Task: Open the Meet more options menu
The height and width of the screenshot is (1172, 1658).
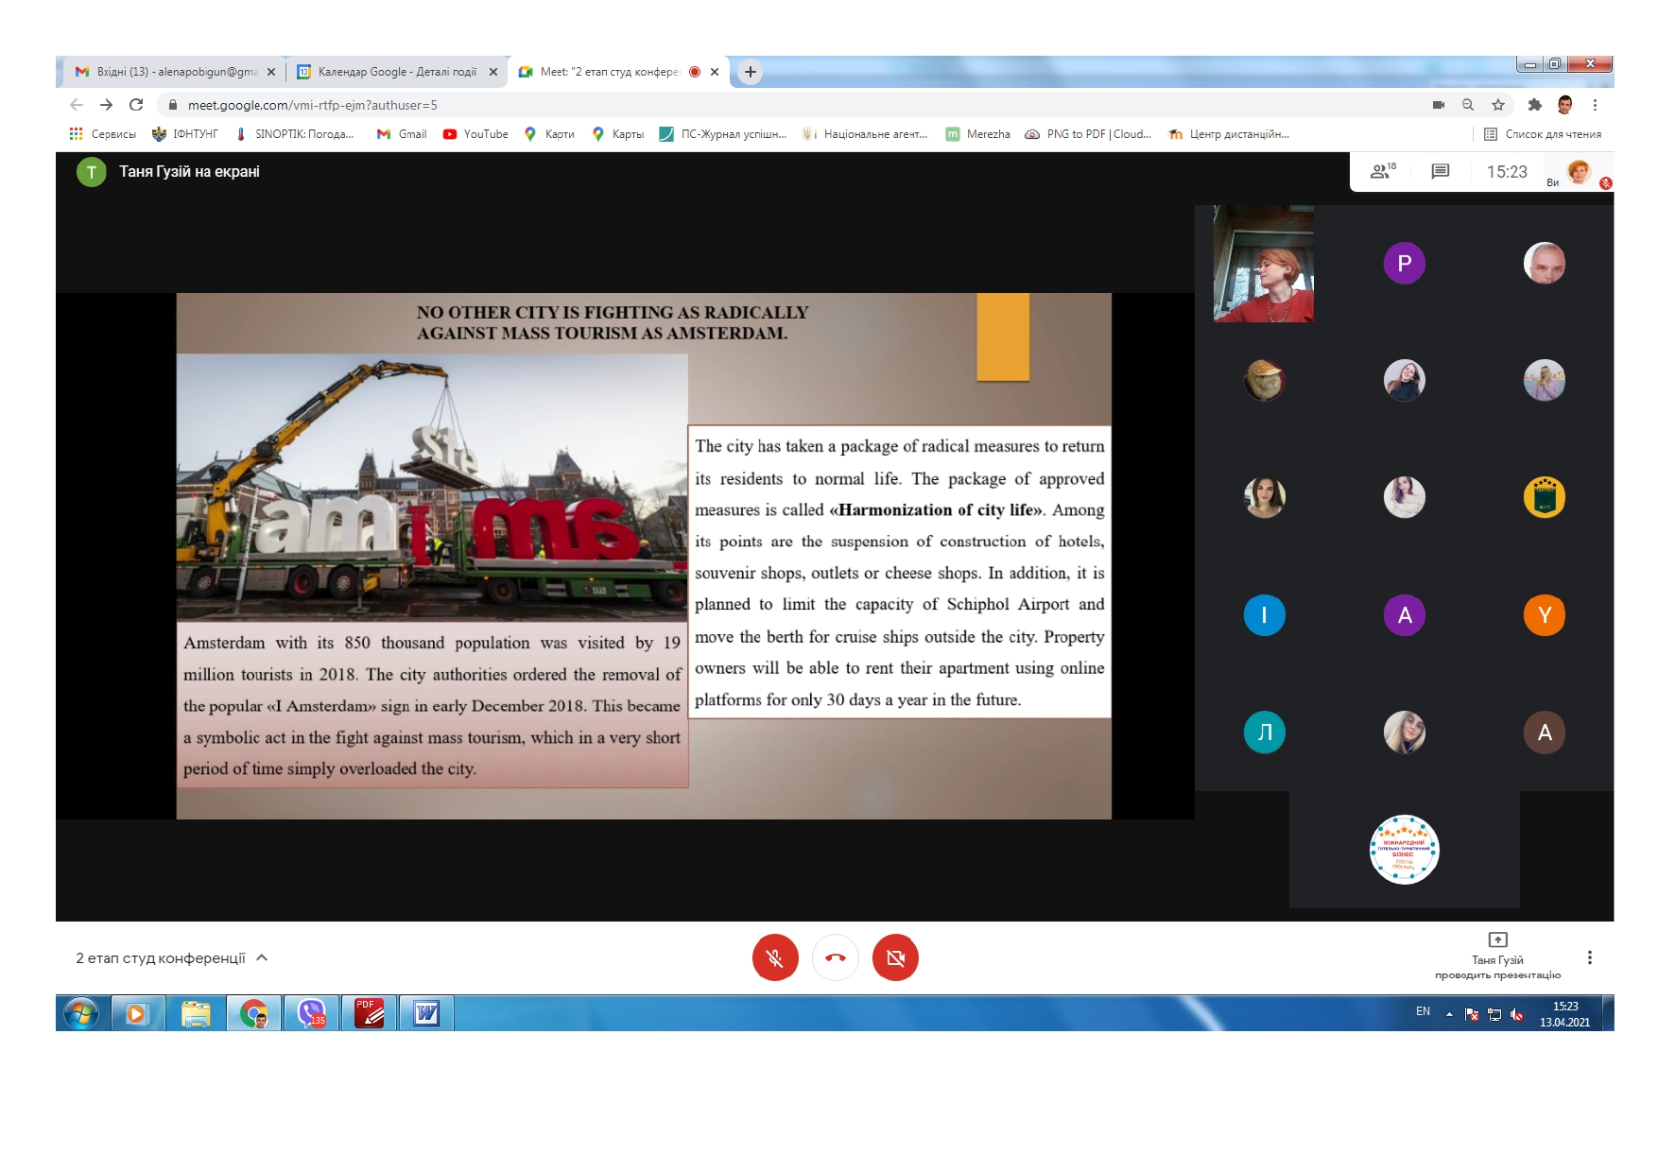Action: [x=1589, y=957]
